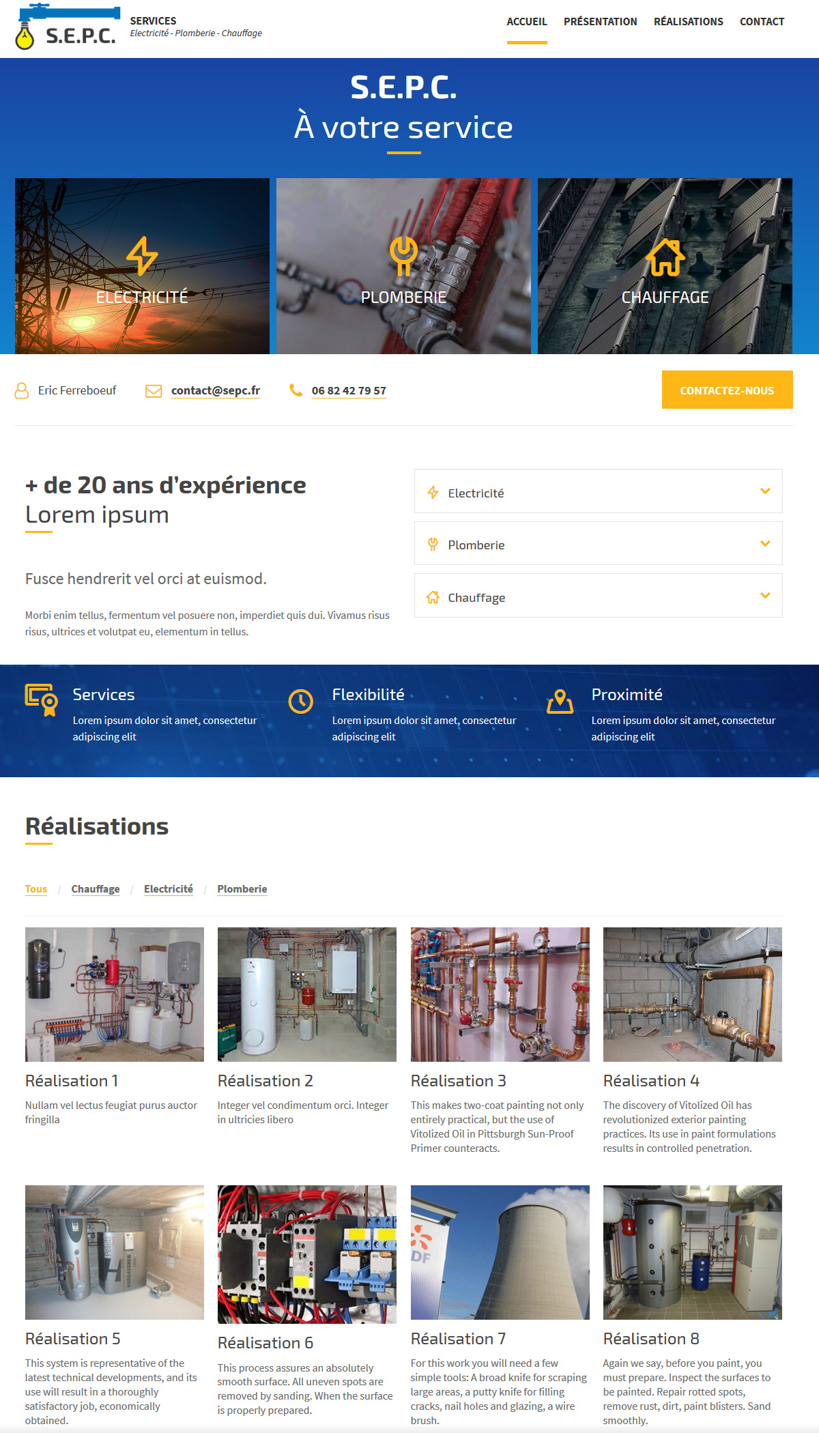Click the house icon on Chauffage tile
The width and height of the screenshot is (819, 1433).
coord(665,257)
